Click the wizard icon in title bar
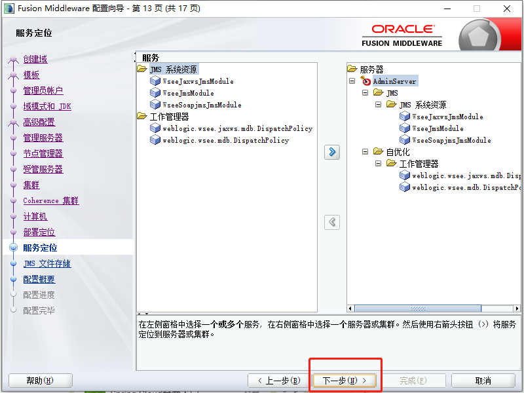The image size is (524, 393). tap(9, 9)
